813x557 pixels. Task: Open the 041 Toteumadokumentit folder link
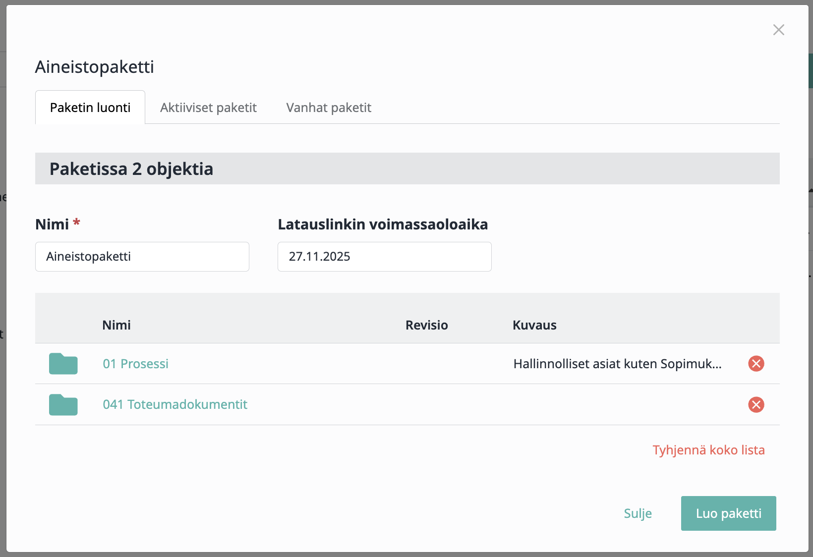[x=175, y=404]
